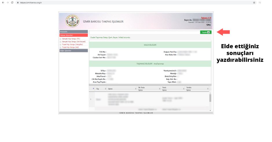Click the '3 adet Taşınmaz Detayı' result message
The image size is (272, 142).
[x=110, y=37]
